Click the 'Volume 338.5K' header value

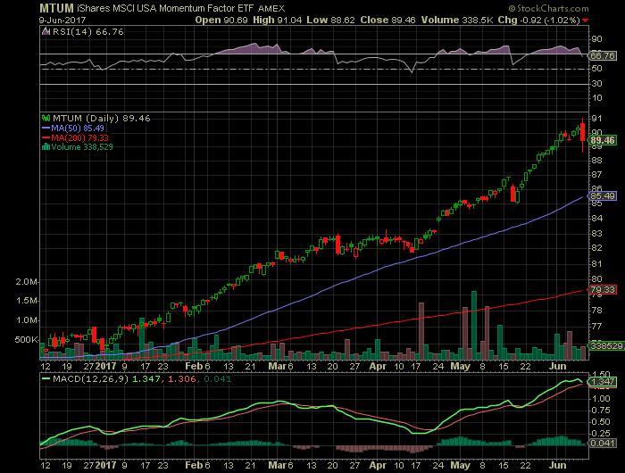pyautogui.click(x=457, y=20)
